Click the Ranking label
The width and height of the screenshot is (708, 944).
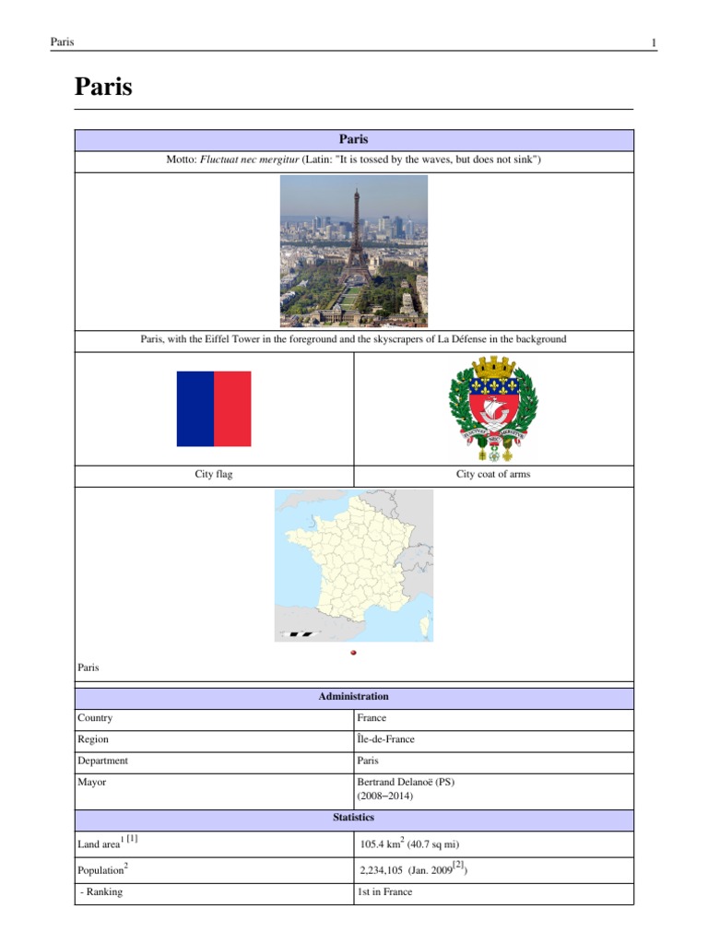tap(104, 892)
